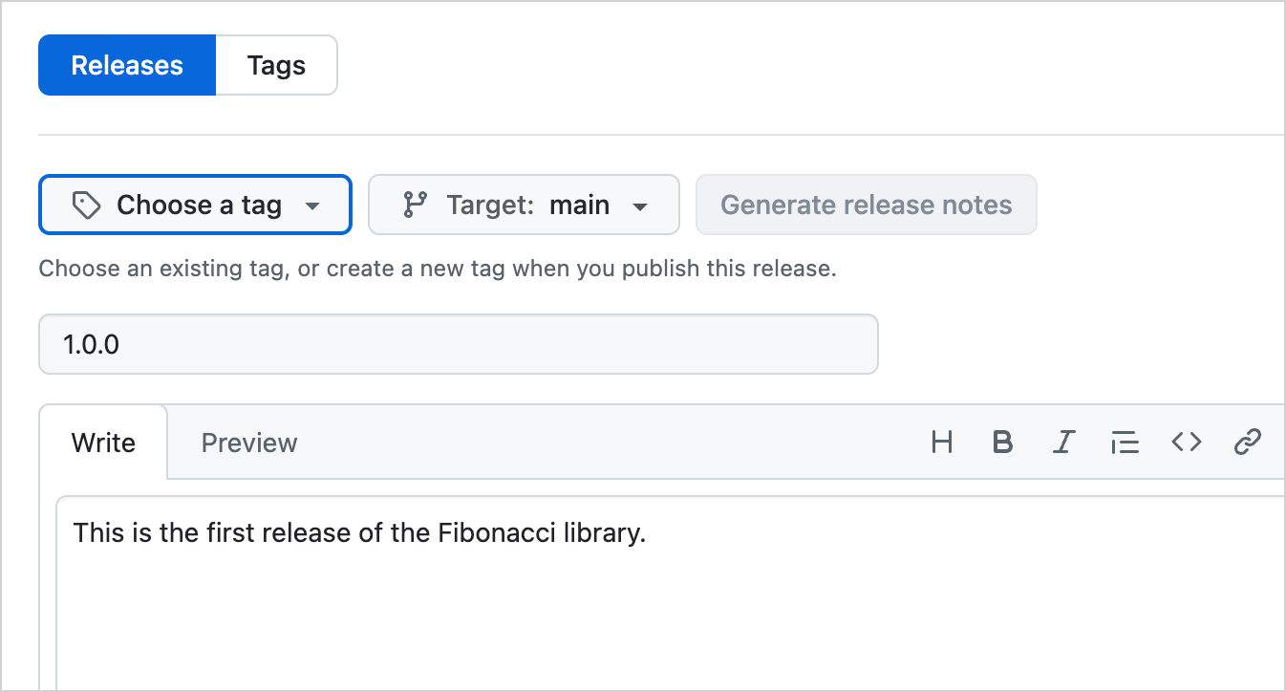
Task: Click the Releases button
Action: tap(127, 64)
